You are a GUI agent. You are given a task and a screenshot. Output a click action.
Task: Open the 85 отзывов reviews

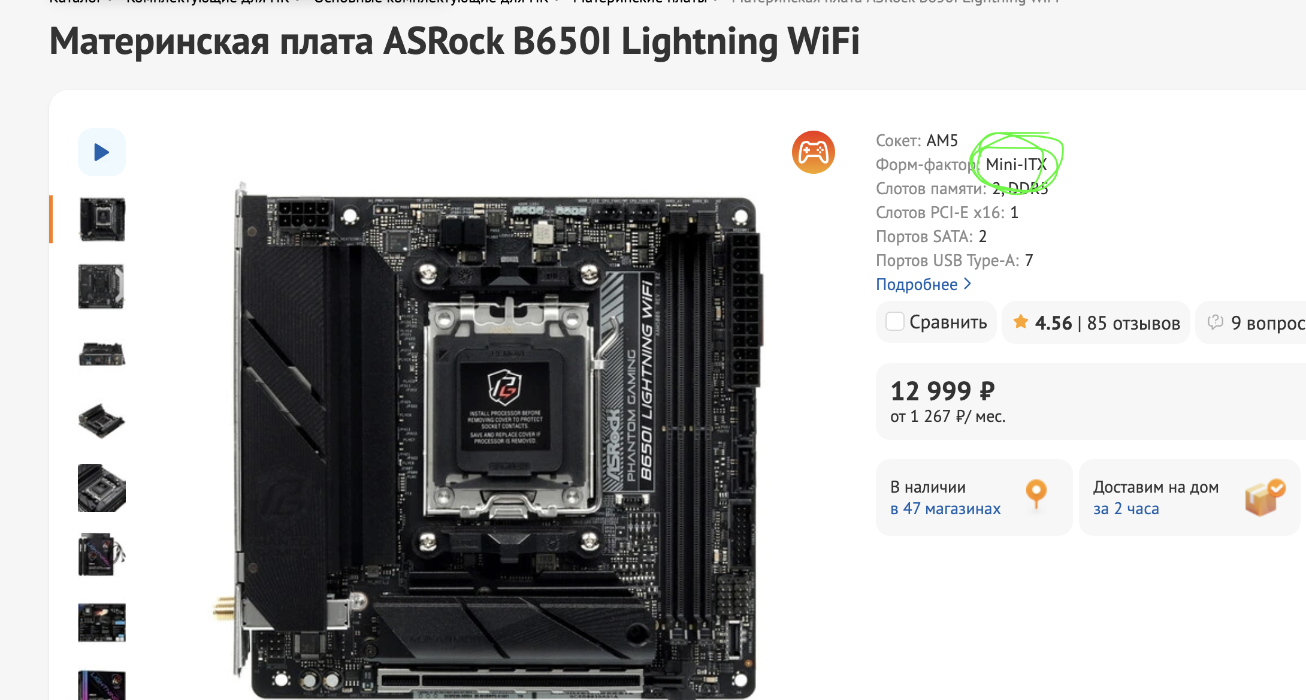pos(1133,323)
